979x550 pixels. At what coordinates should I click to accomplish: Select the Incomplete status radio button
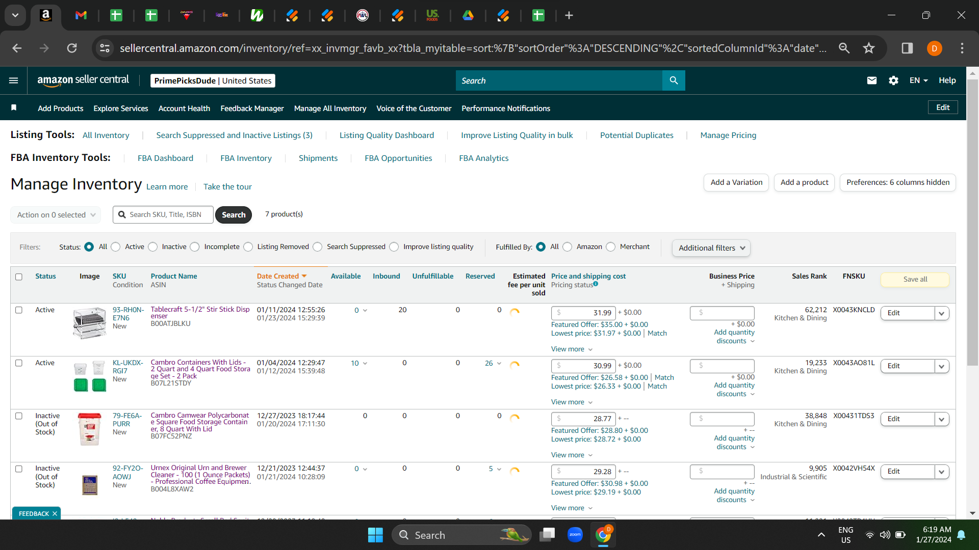tap(195, 247)
